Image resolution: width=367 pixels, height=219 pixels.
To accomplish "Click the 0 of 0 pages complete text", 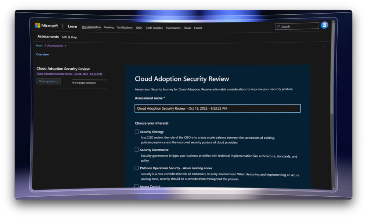I will (x=84, y=83).
